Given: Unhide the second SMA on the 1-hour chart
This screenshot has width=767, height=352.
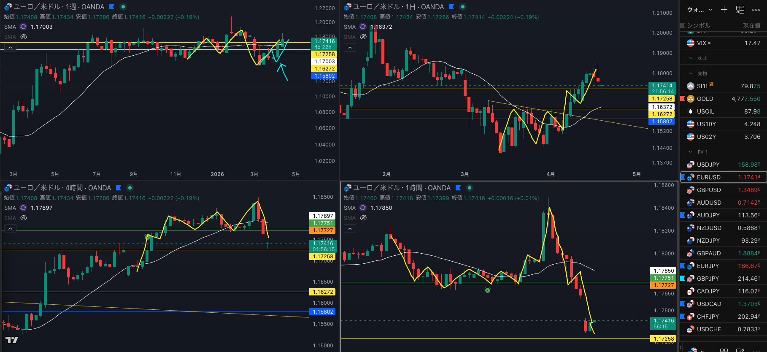Looking at the screenshot, I should click(x=363, y=218).
